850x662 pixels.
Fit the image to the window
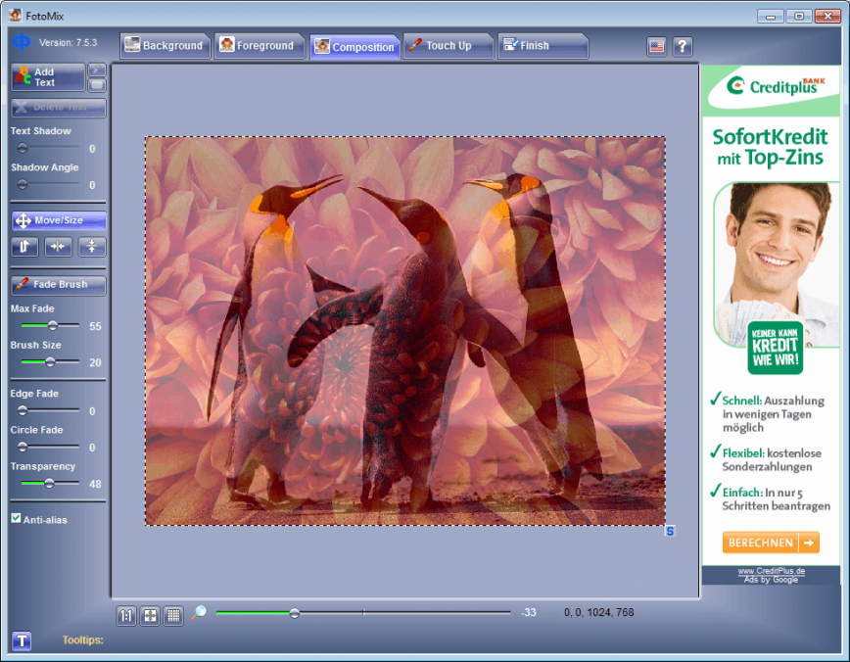coord(149,615)
